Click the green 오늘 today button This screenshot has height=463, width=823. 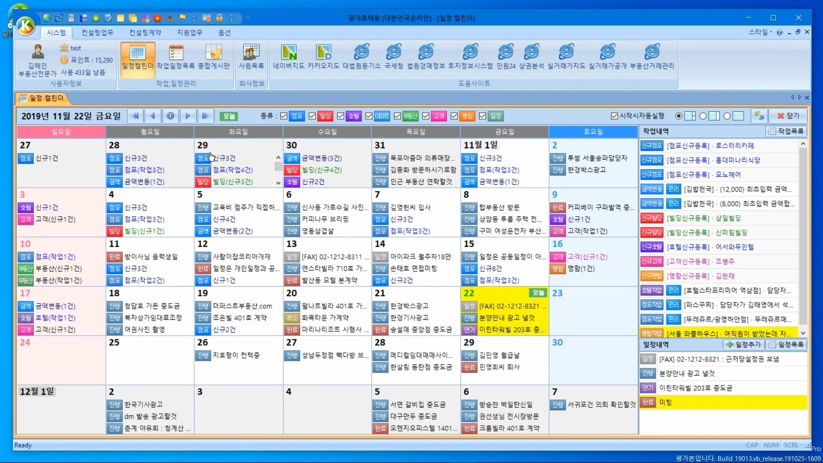pos(229,116)
